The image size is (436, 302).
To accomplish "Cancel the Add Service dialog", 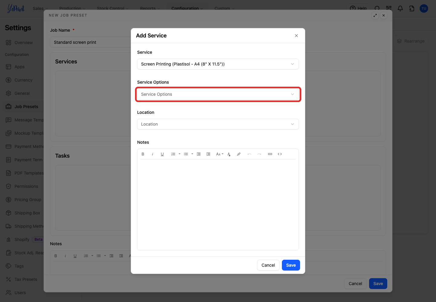I will coord(268,265).
